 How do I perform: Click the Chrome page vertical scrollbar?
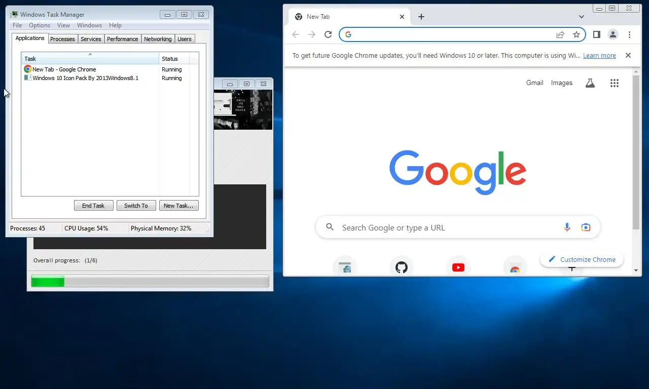(636, 152)
